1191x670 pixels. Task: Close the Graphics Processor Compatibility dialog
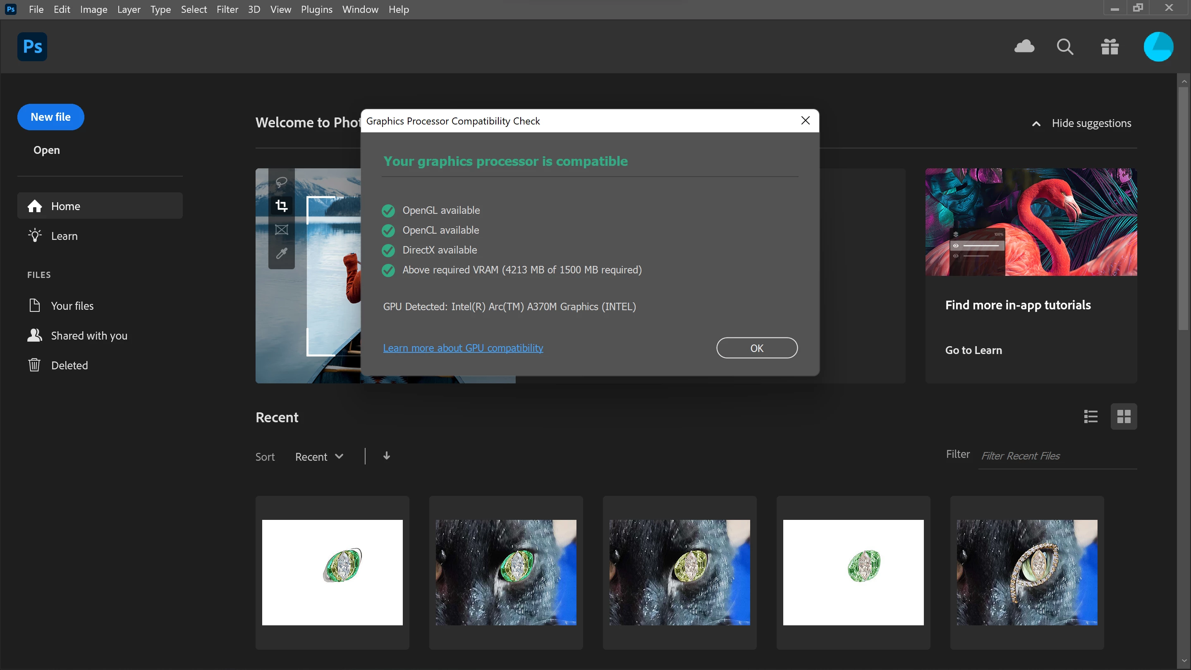pos(805,121)
